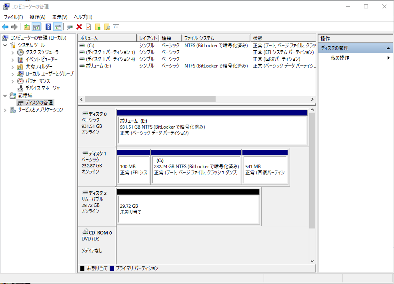Viewport: 394px width, 284px height.
Task: Click the red X delete icon
Action: tap(79, 27)
